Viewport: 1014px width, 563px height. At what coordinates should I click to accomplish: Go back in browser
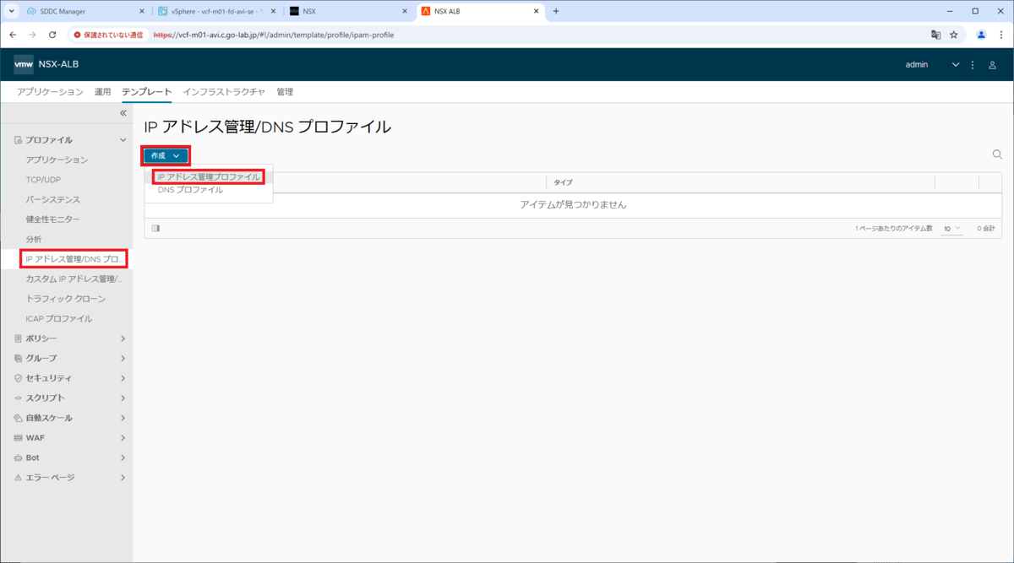click(13, 35)
